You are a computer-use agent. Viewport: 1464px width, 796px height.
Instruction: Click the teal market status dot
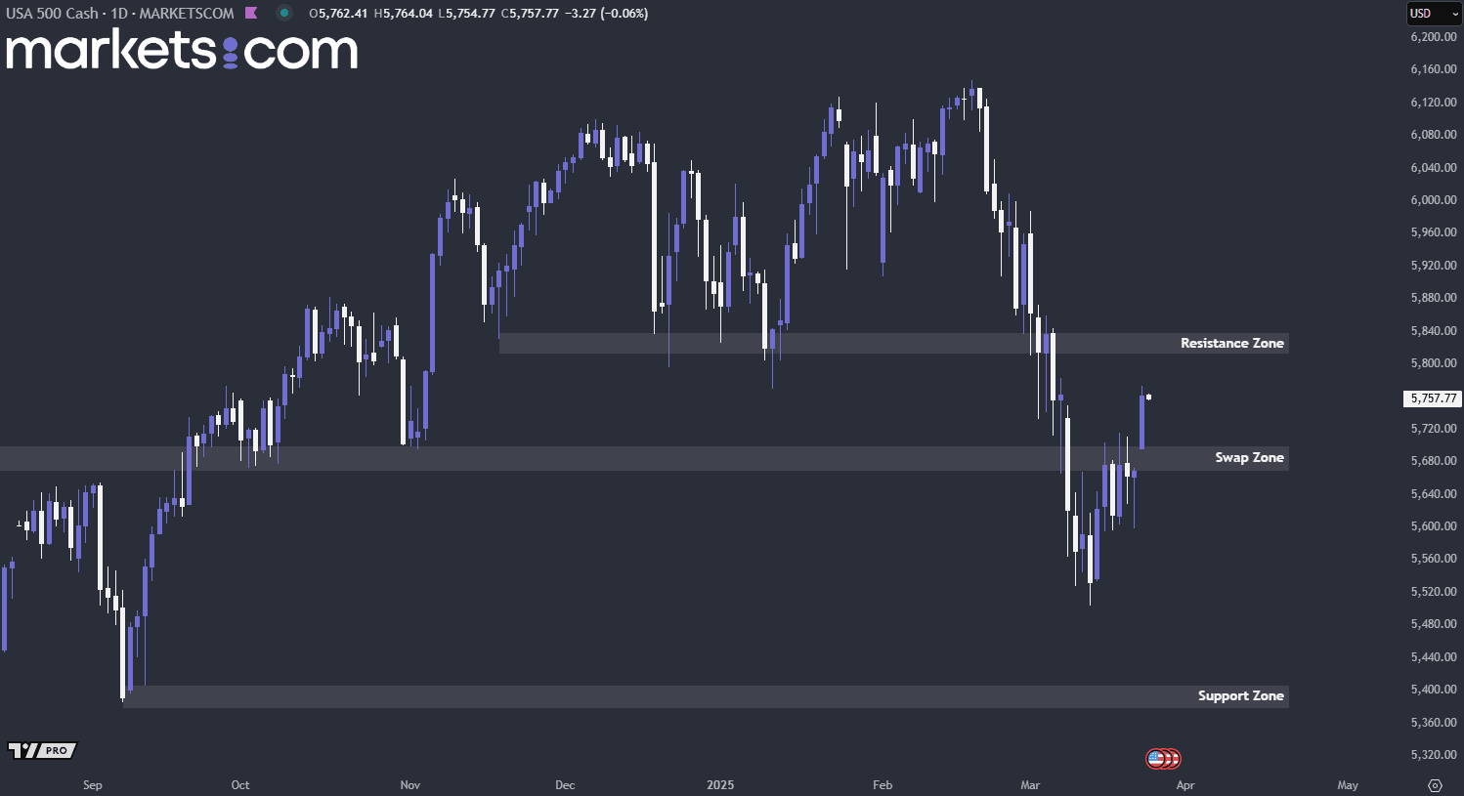pos(283,13)
